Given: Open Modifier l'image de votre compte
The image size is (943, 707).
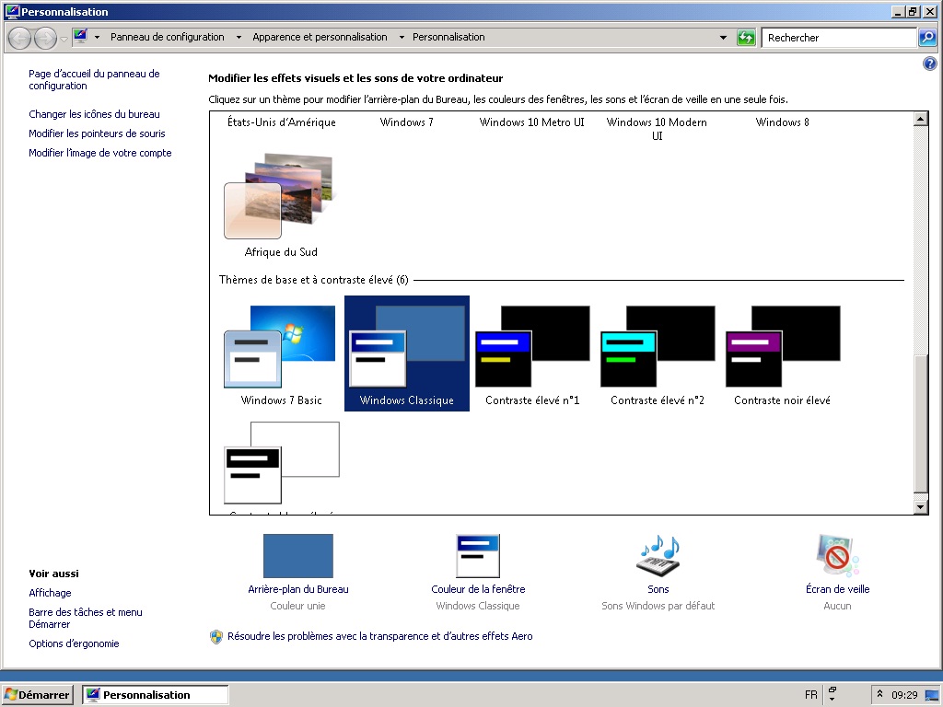Looking at the screenshot, I should coord(99,153).
